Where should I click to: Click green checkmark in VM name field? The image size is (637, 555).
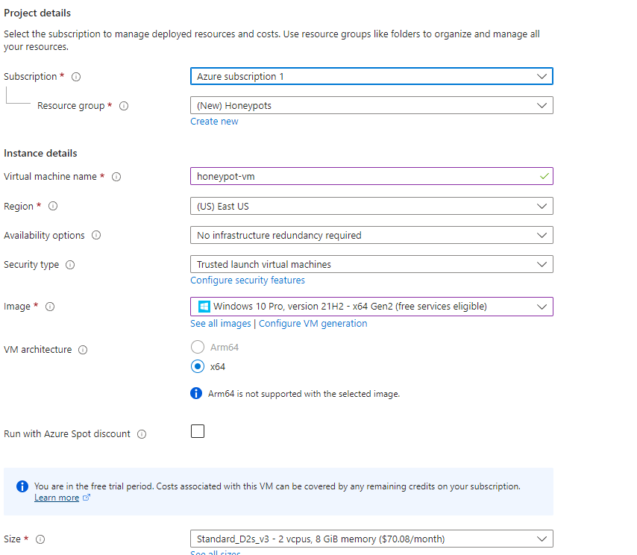click(545, 176)
